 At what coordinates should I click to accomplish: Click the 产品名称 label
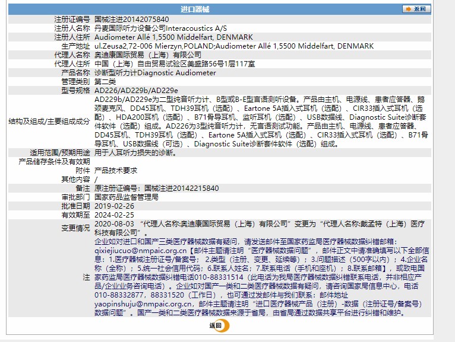(x=75, y=73)
